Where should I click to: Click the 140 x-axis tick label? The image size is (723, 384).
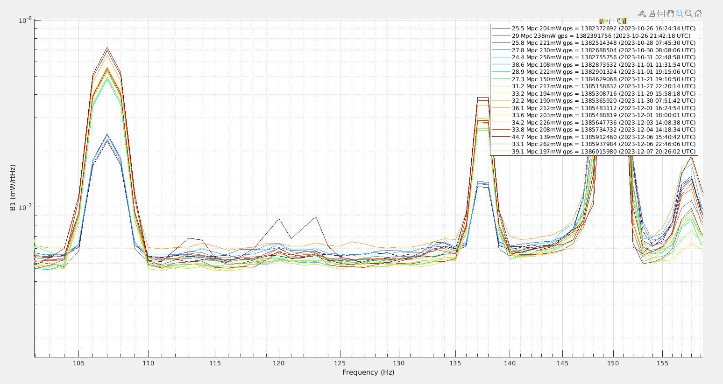point(510,363)
